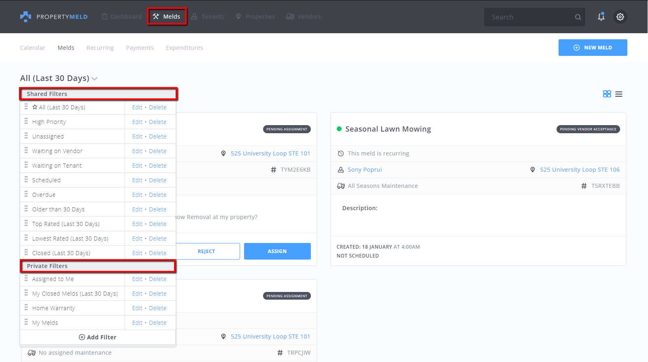The image size is (648, 362).
Task: Click Add Filter at the list bottom
Action: pyautogui.click(x=98, y=337)
